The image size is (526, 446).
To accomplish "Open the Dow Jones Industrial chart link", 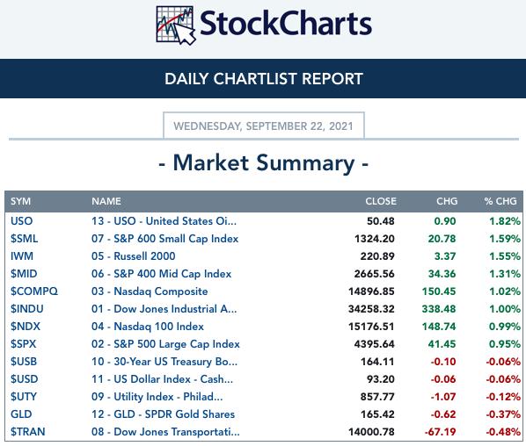I will (x=164, y=309).
